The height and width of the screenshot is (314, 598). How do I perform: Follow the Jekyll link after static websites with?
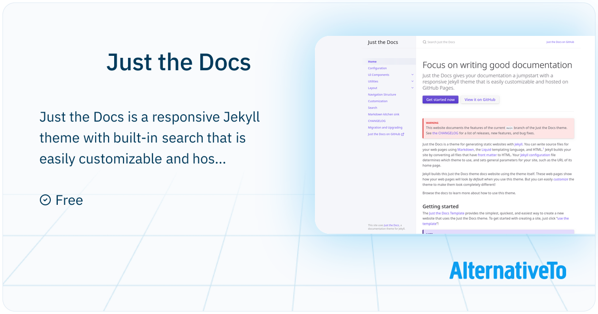518,144
